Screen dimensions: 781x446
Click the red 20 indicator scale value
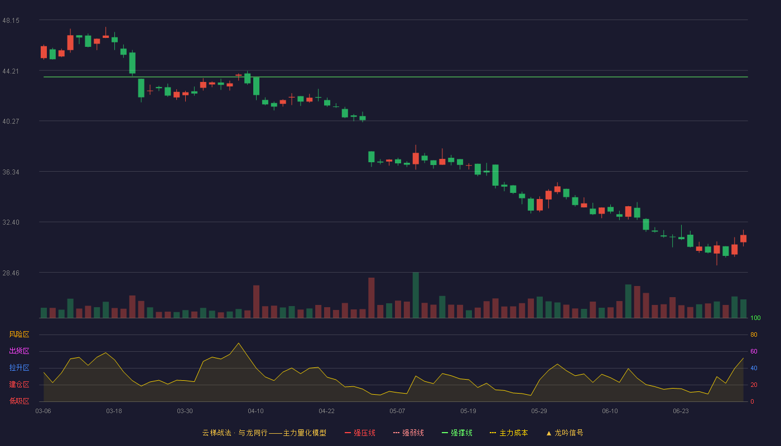(754, 385)
